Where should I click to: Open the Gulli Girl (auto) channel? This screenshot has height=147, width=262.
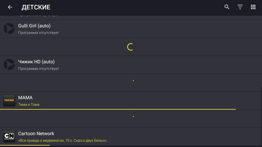click(131, 29)
